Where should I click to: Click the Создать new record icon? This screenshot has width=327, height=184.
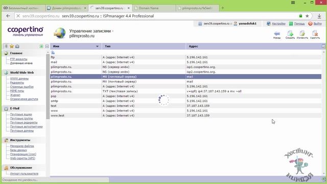290,33
